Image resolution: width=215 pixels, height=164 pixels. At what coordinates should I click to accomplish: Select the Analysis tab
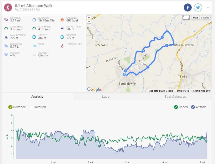pyautogui.click(x=37, y=97)
